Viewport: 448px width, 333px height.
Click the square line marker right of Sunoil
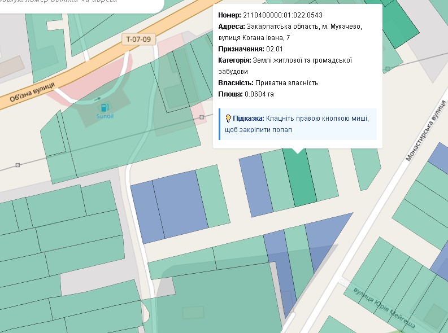[x=202, y=117]
